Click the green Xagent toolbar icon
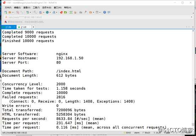Viewport: 196px width, 136px height. tap(65, 12)
